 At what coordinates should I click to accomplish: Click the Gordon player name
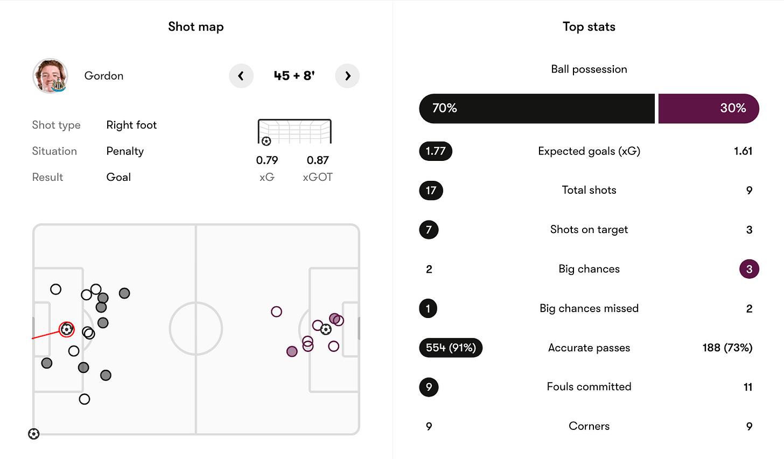coord(104,76)
